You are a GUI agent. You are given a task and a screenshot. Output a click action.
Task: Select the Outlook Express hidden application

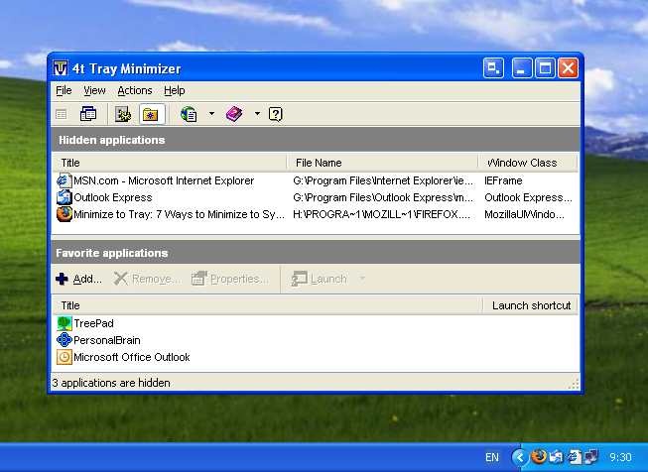coord(113,197)
